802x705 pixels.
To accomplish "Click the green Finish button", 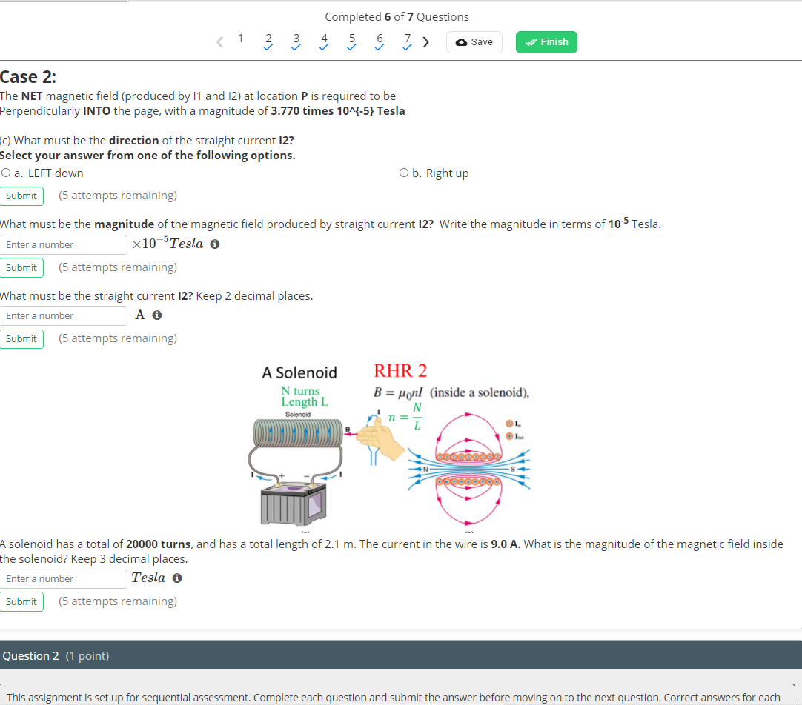I will (546, 42).
